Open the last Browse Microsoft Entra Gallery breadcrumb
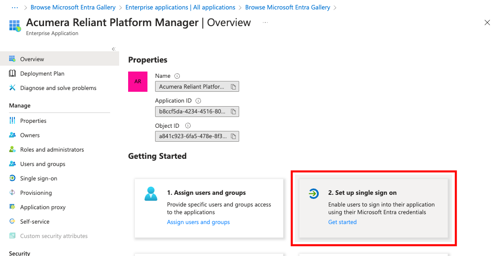Screen dimensions: 499x256 click(288, 7)
